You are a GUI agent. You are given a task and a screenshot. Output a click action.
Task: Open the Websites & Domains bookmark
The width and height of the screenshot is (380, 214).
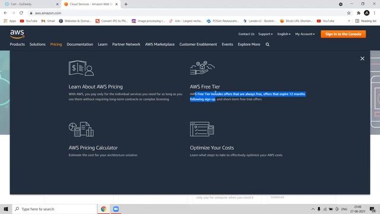pos(75,21)
